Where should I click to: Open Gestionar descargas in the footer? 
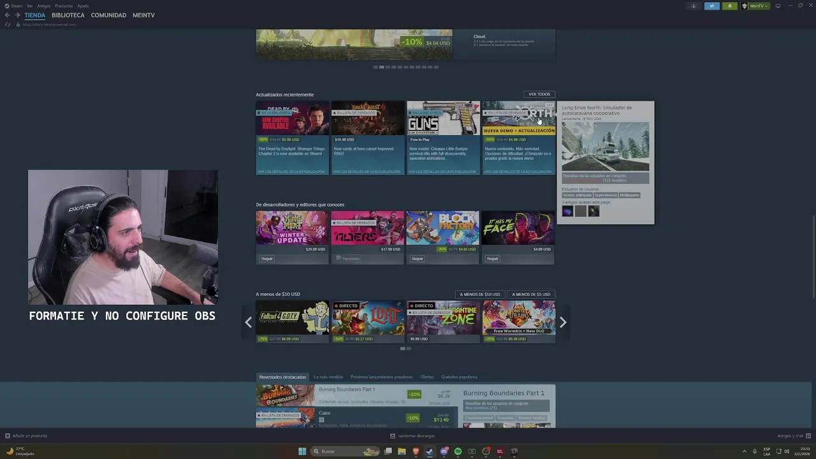point(412,436)
